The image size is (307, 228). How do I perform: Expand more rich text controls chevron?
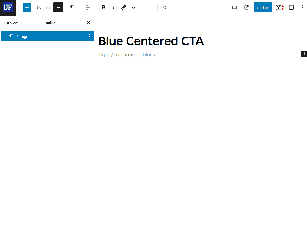tap(133, 7)
